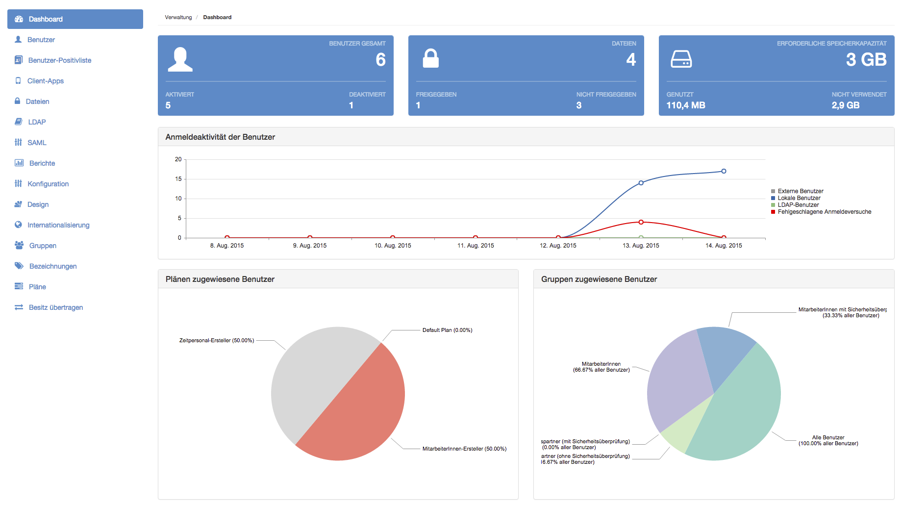The height and width of the screenshot is (505, 902).
Task: Click the large user icon in Benutzer Gesamt card
Action: point(180,59)
